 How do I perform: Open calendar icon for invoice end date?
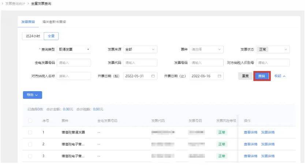[x=219, y=76]
